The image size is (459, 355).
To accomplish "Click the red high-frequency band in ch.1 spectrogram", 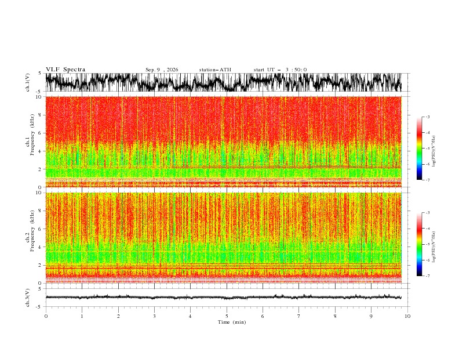I will click(223, 119).
